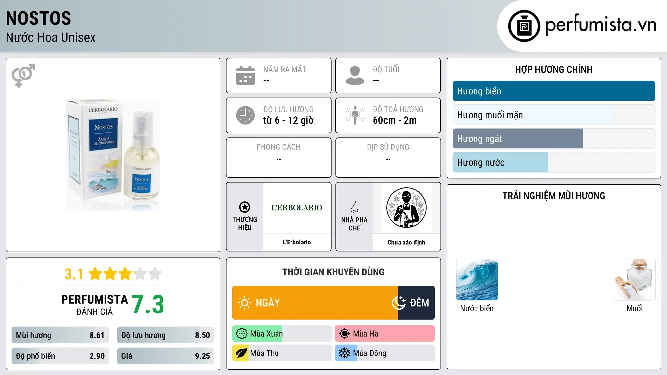Click the clock icon beside Độ lưu hương
This screenshot has height=375, width=667.
[x=246, y=115]
